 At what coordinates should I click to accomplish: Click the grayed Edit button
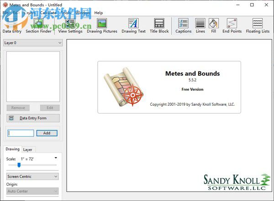pos(50,108)
